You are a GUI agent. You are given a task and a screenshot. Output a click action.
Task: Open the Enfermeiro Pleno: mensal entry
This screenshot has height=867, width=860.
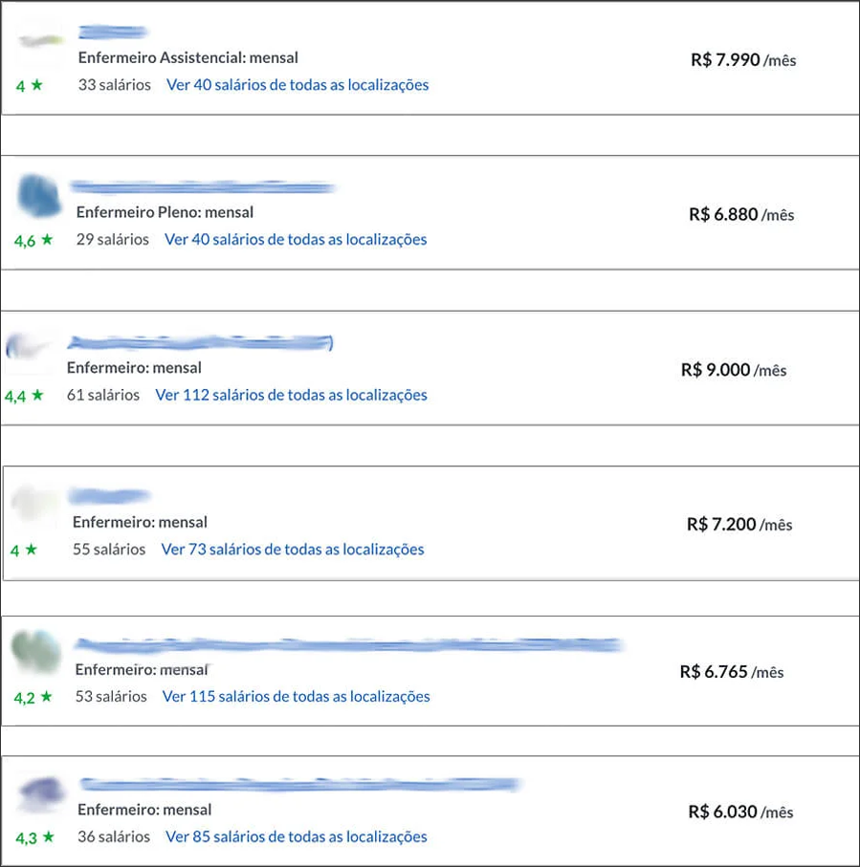(x=165, y=212)
